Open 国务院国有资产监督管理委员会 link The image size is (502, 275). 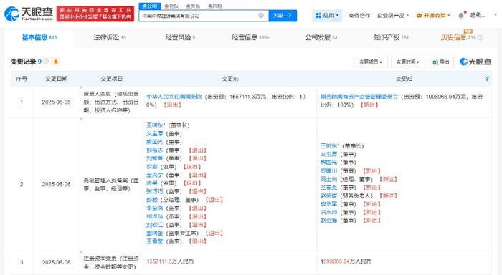359,96
